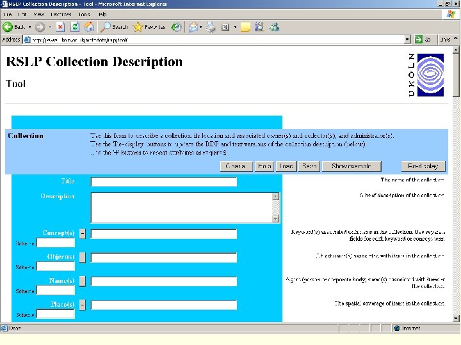Viewport: 461px width, 345px height.
Task: Open the Back button history dropdown arrow
Action: coord(29,27)
